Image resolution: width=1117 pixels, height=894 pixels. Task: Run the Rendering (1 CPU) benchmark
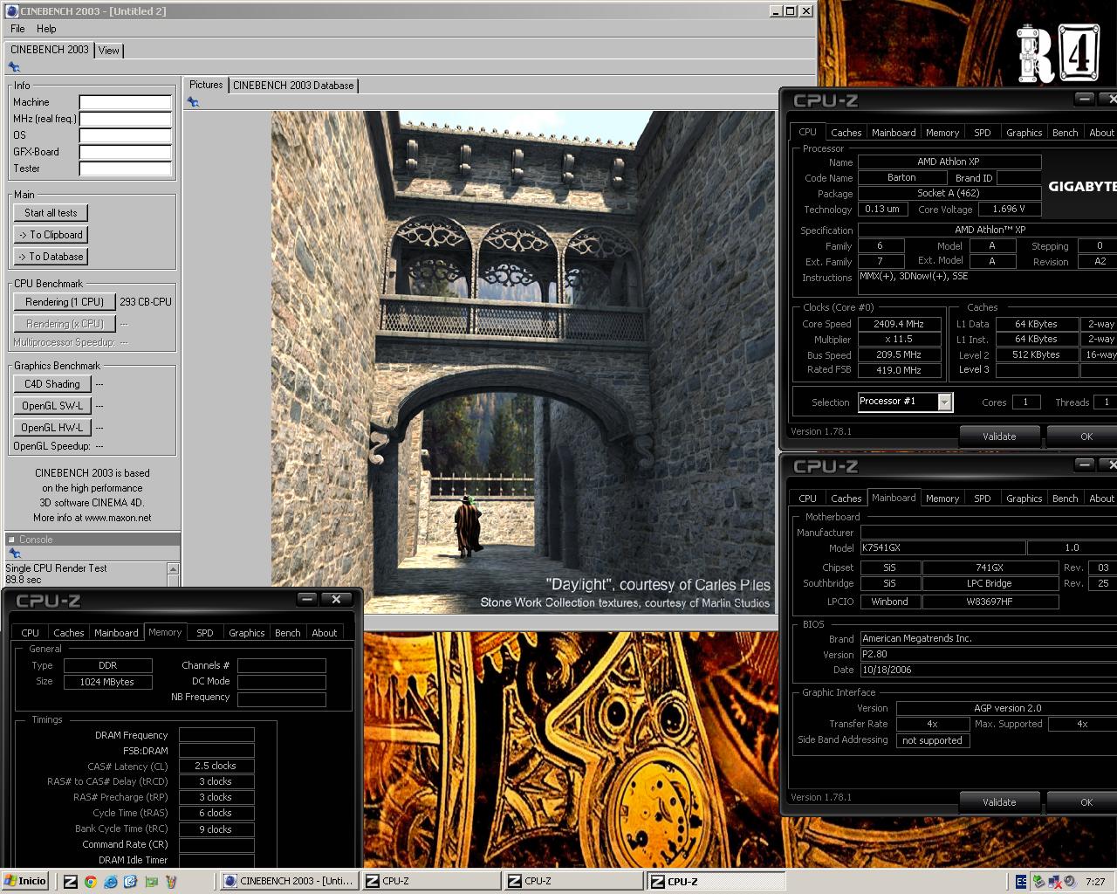pyautogui.click(x=65, y=302)
